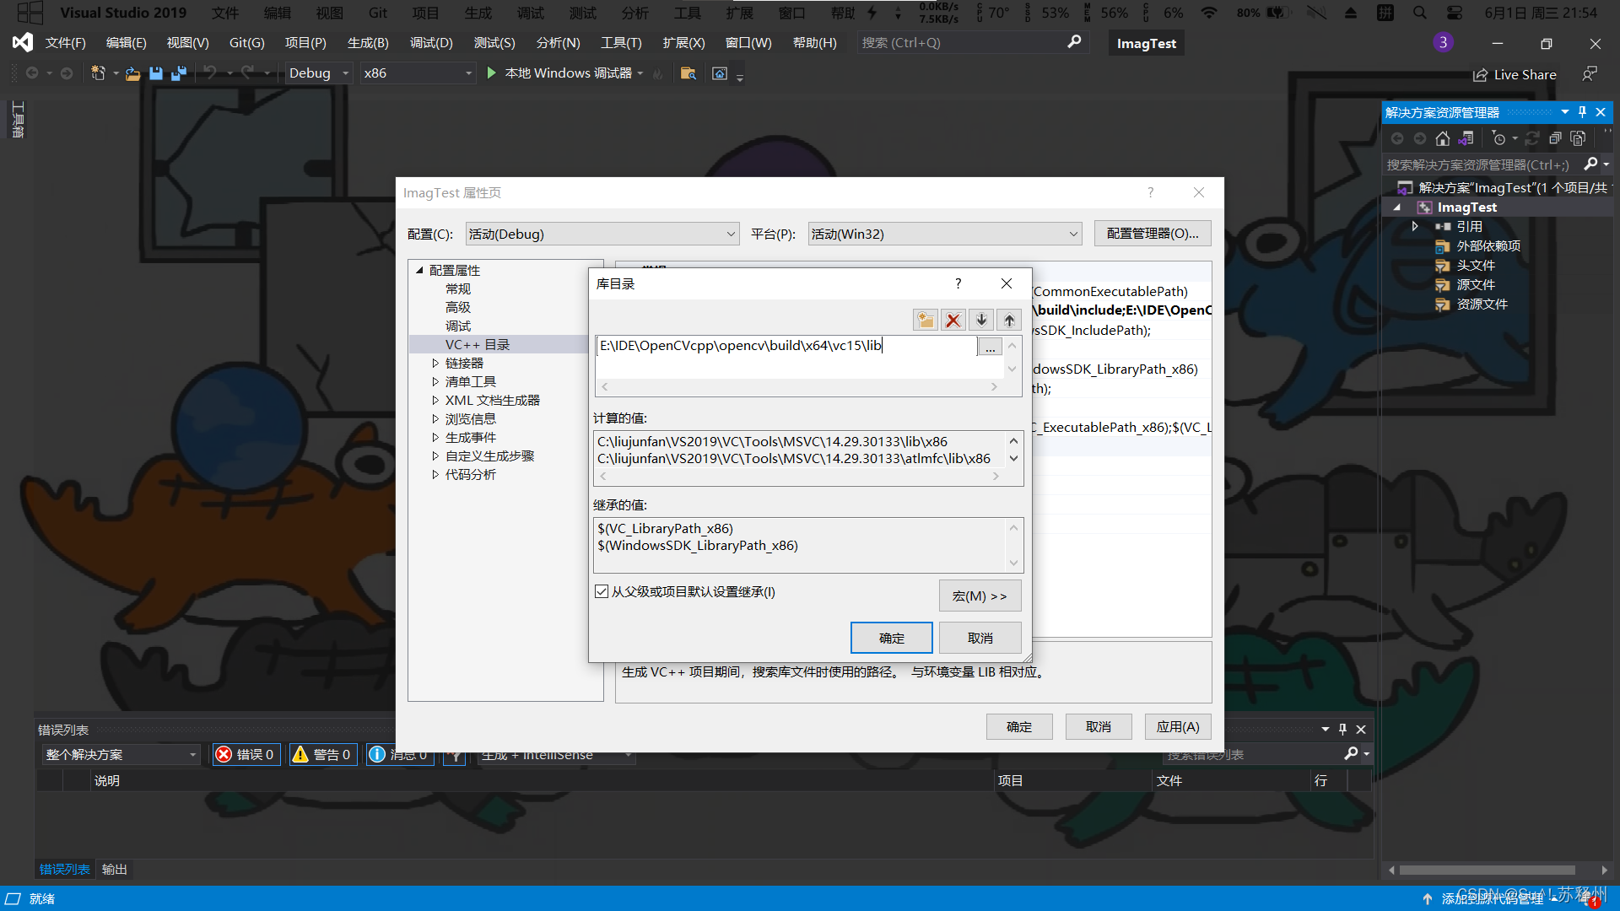Click the switch views icon in Solution Explorer
The height and width of the screenshot is (911, 1620).
click(1466, 138)
